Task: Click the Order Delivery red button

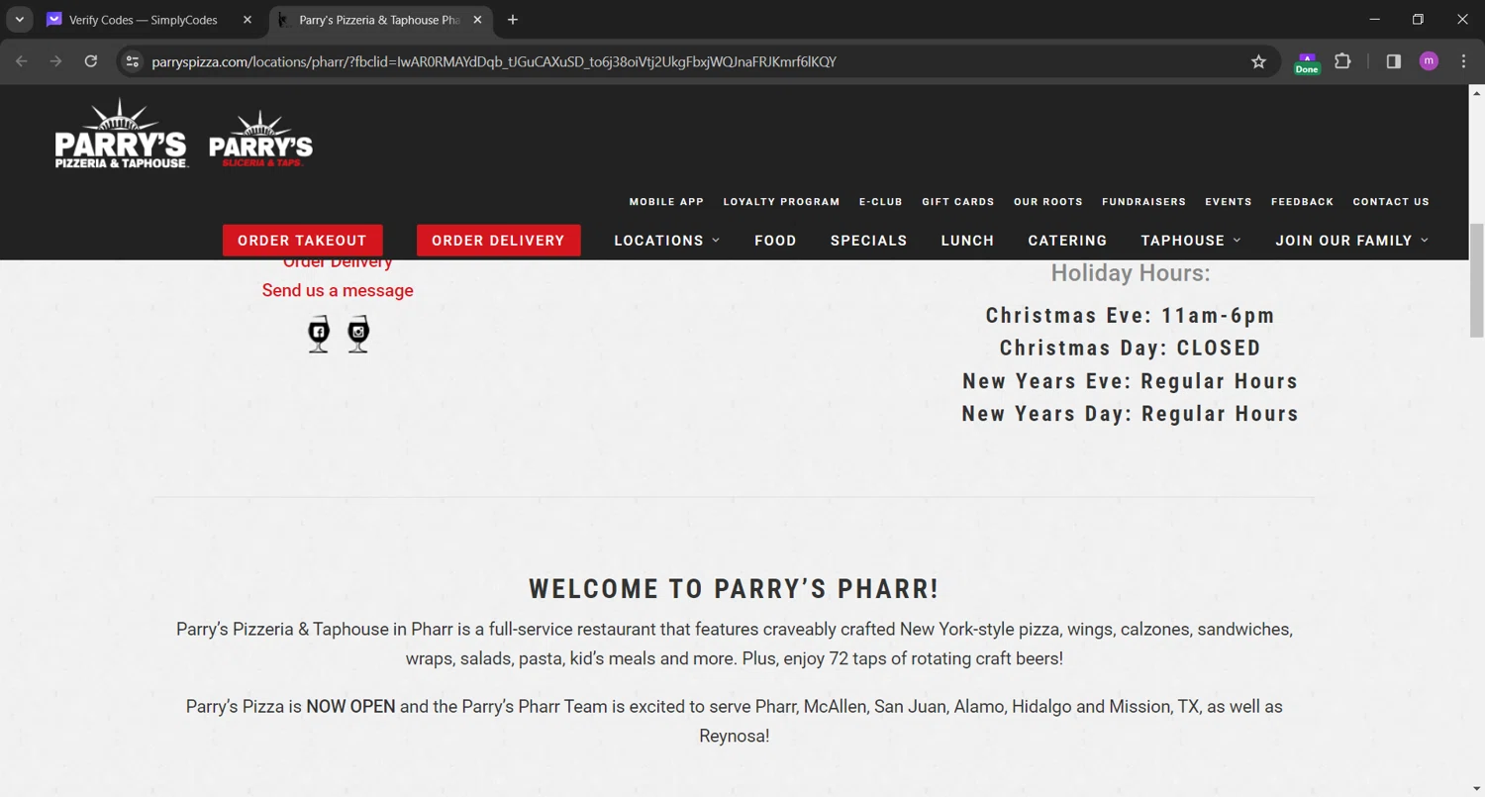Action: [498, 241]
